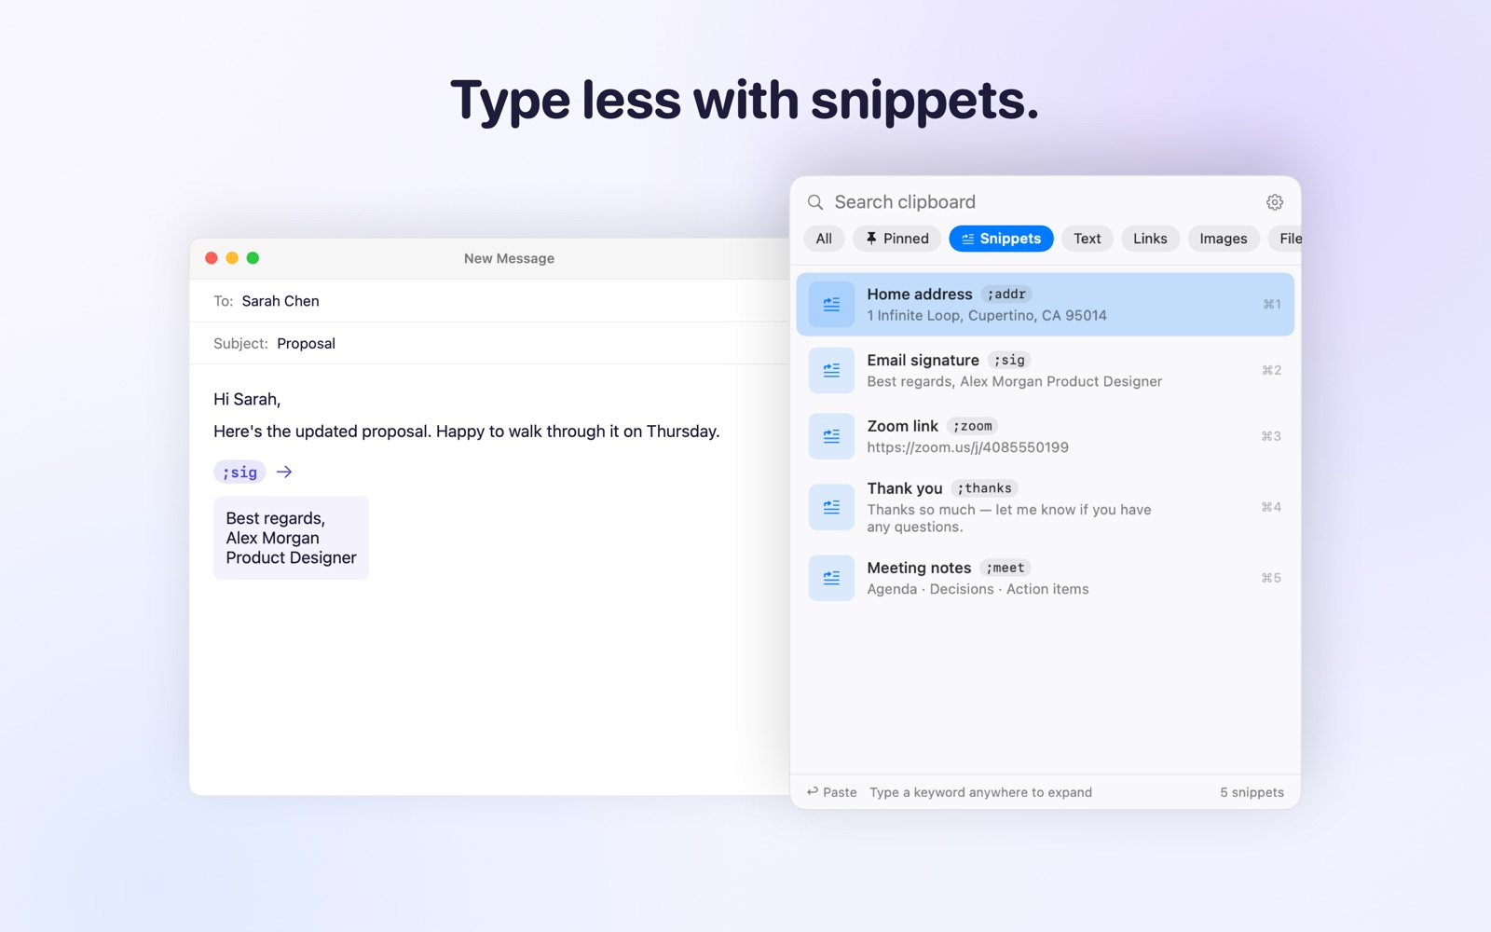The image size is (1491, 932).
Task: Click the ⌘4 shortcut label
Action: click(x=1272, y=507)
